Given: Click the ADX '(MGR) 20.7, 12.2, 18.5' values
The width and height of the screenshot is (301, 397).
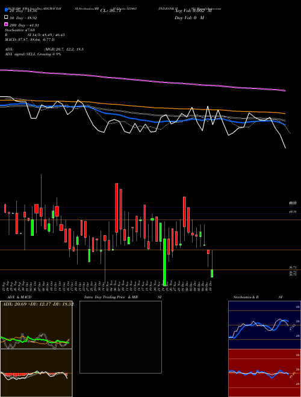Looking at the screenshot, I should (64, 49).
